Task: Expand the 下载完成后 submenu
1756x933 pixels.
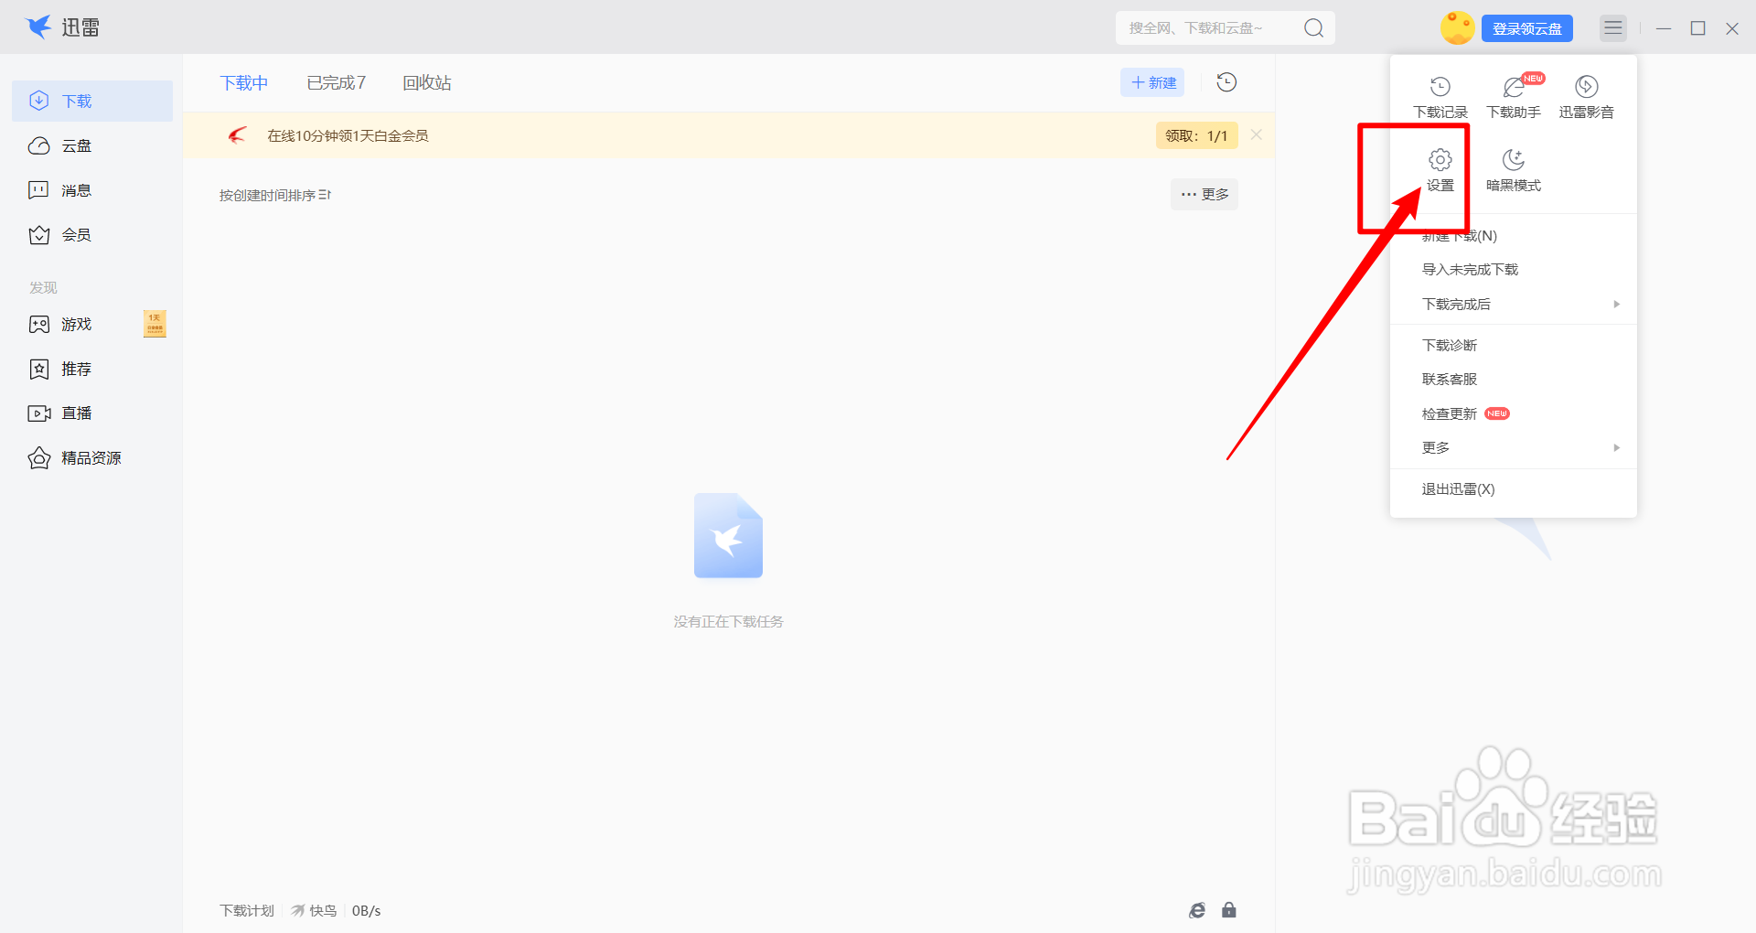Action: tap(1514, 305)
